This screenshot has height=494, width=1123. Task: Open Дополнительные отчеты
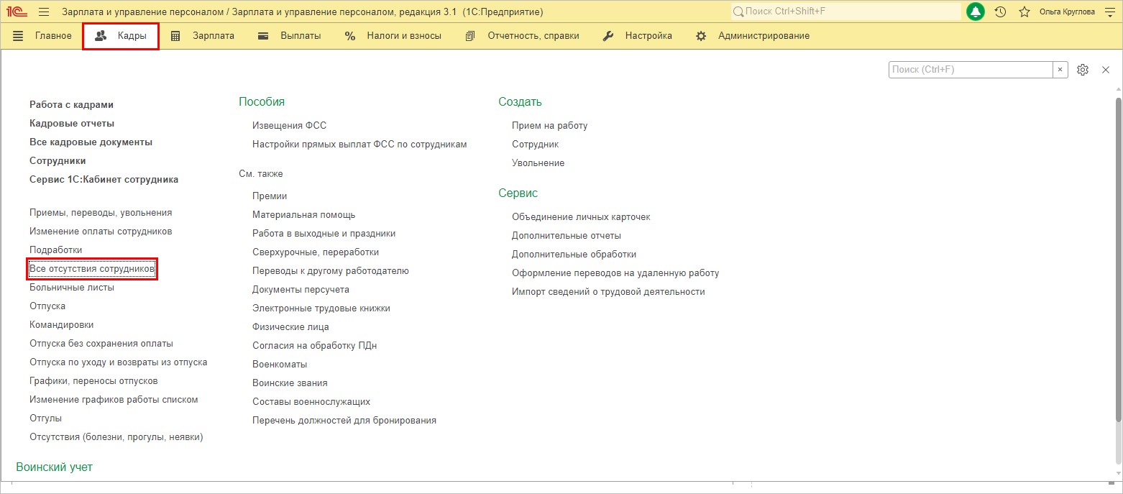coord(567,236)
